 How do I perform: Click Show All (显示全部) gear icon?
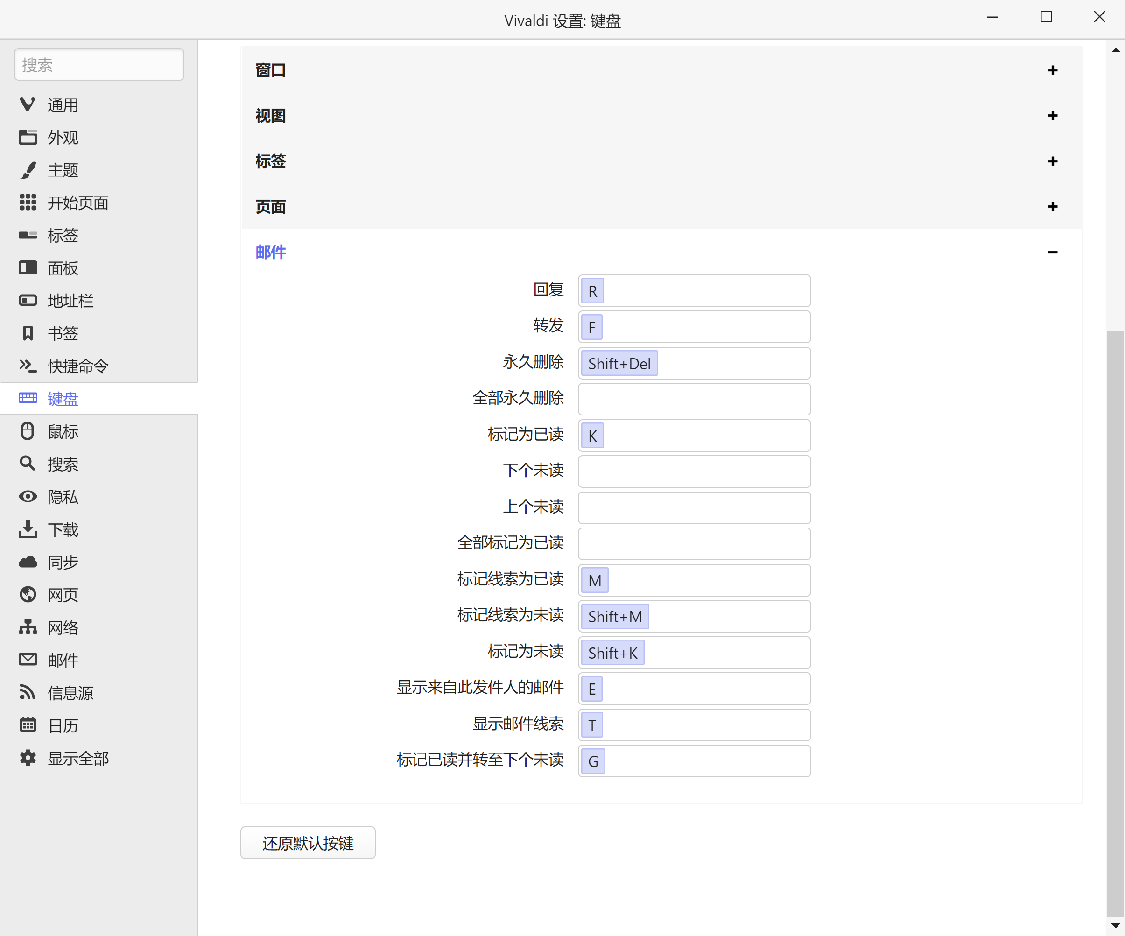click(28, 758)
